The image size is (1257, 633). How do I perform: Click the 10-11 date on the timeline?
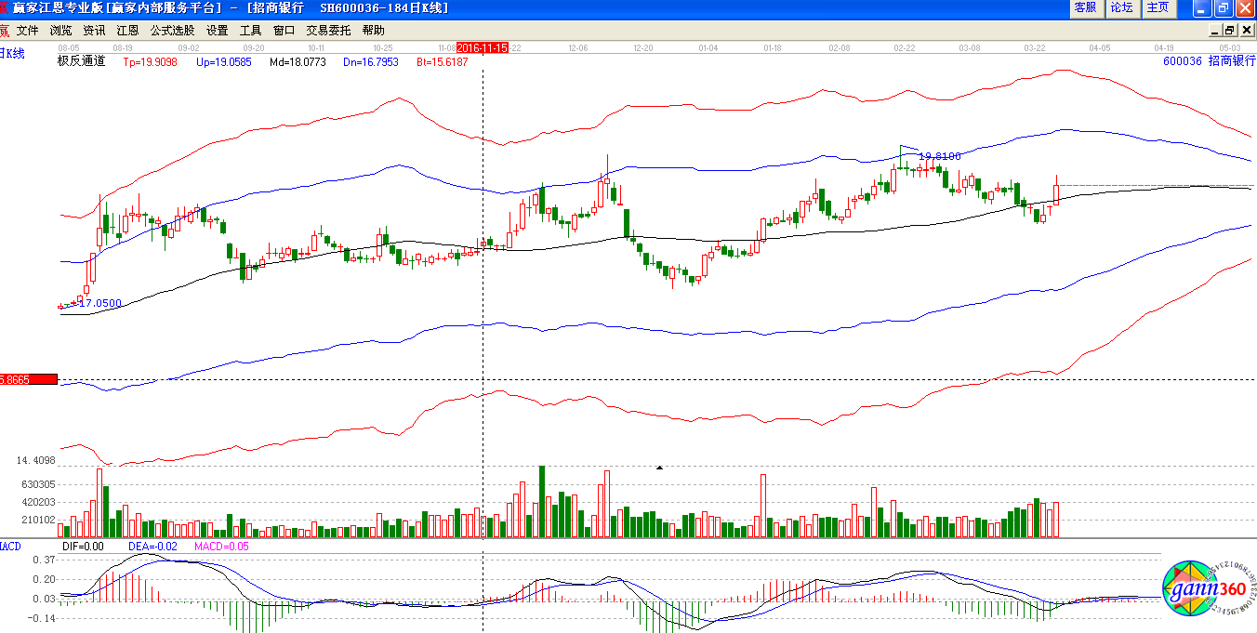click(316, 46)
